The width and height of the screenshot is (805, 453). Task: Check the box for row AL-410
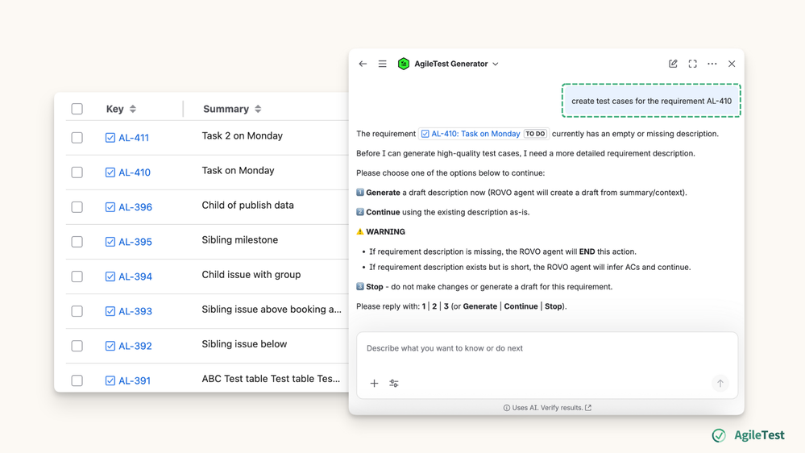tap(77, 172)
